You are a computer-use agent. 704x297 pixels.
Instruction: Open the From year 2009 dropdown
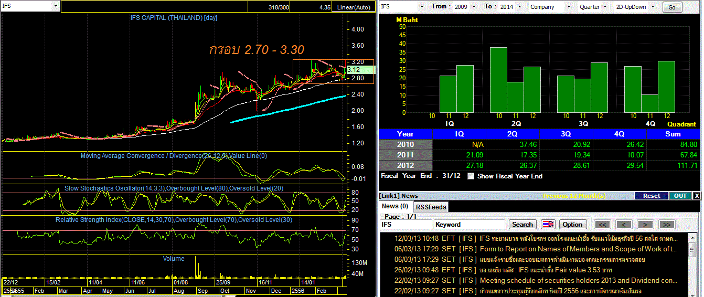click(474, 6)
